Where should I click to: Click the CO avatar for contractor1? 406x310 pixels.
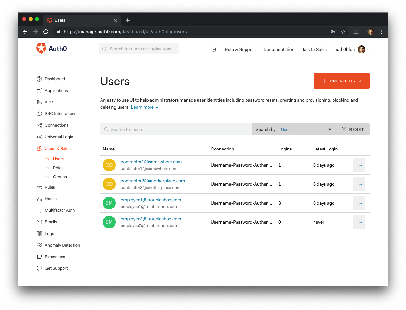point(109,165)
